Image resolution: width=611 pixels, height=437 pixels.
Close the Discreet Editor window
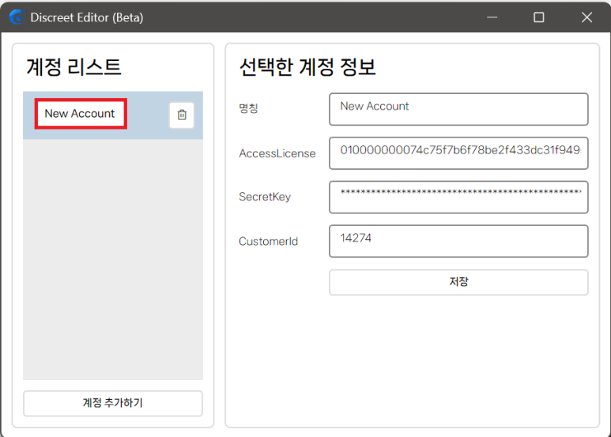586,17
